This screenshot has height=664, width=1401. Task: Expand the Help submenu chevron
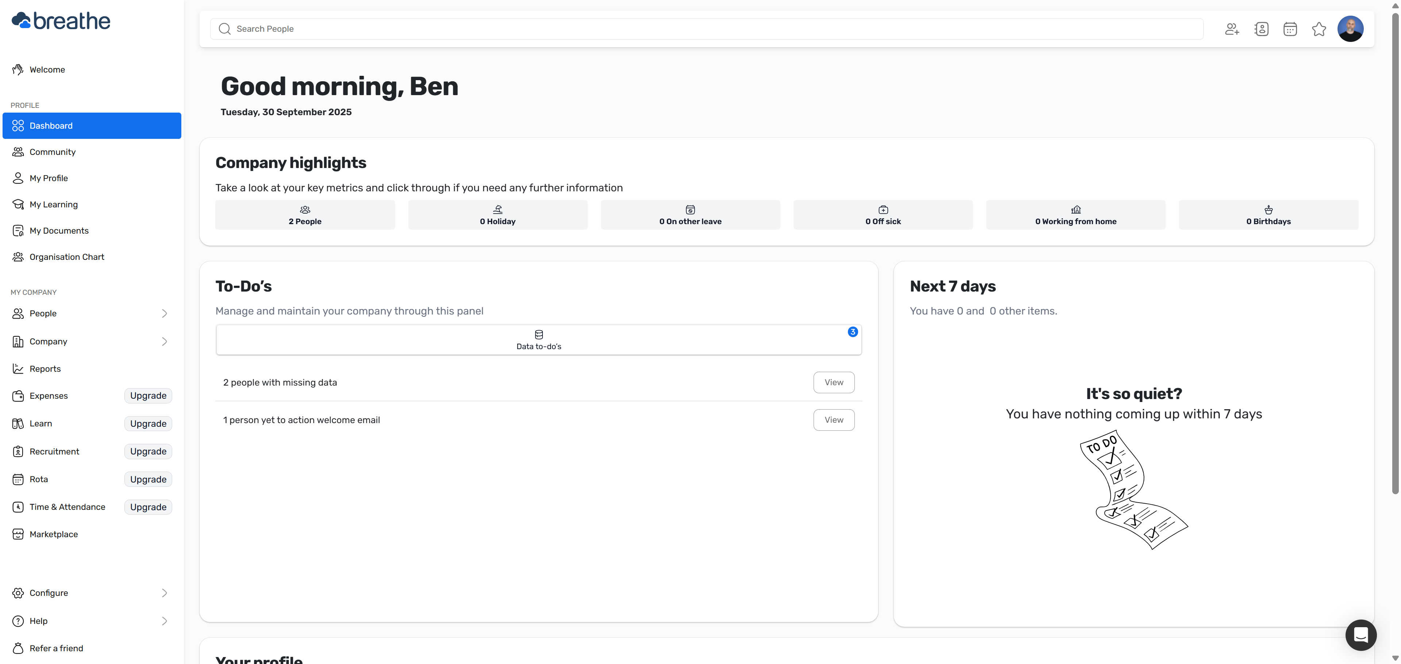point(164,621)
